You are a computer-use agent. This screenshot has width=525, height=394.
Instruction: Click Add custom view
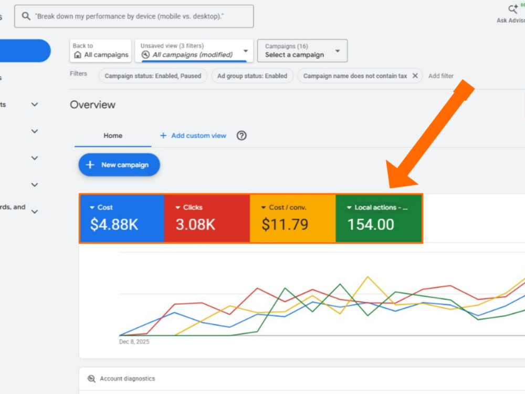tap(198, 136)
